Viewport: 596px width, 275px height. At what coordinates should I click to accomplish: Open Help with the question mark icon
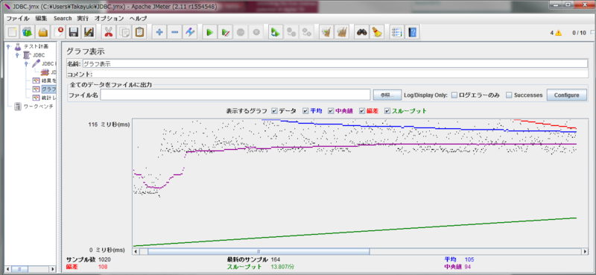(412, 32)
